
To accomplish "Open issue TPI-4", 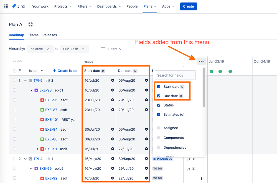I will coord(38,159).
